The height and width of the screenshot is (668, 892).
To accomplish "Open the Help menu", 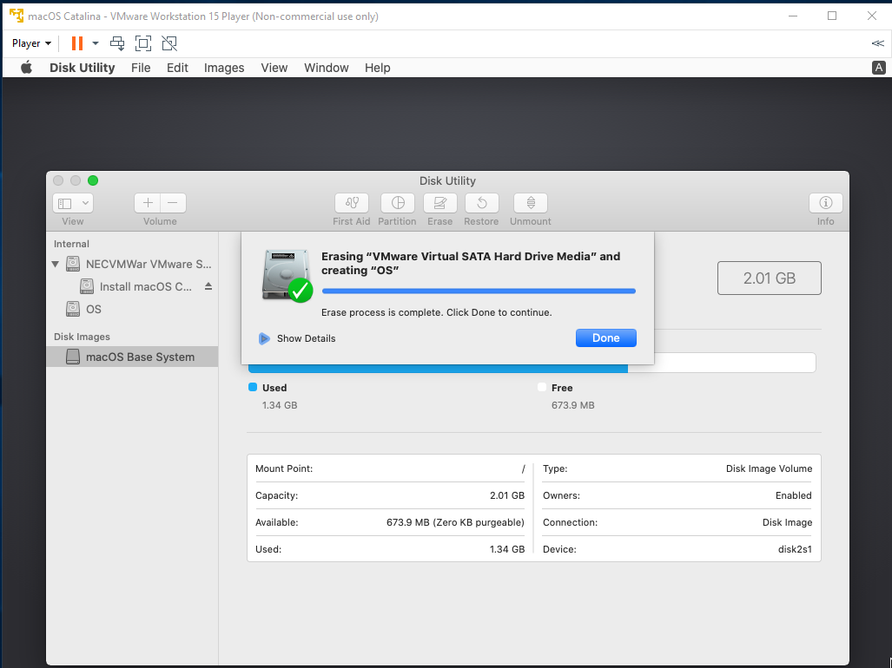I will pyautogui.click(x=377, y=68).
